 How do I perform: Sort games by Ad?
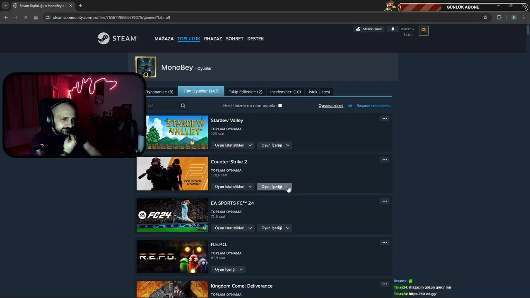point(350,106)
